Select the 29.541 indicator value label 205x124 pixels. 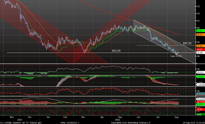click(x=200, y=72)
